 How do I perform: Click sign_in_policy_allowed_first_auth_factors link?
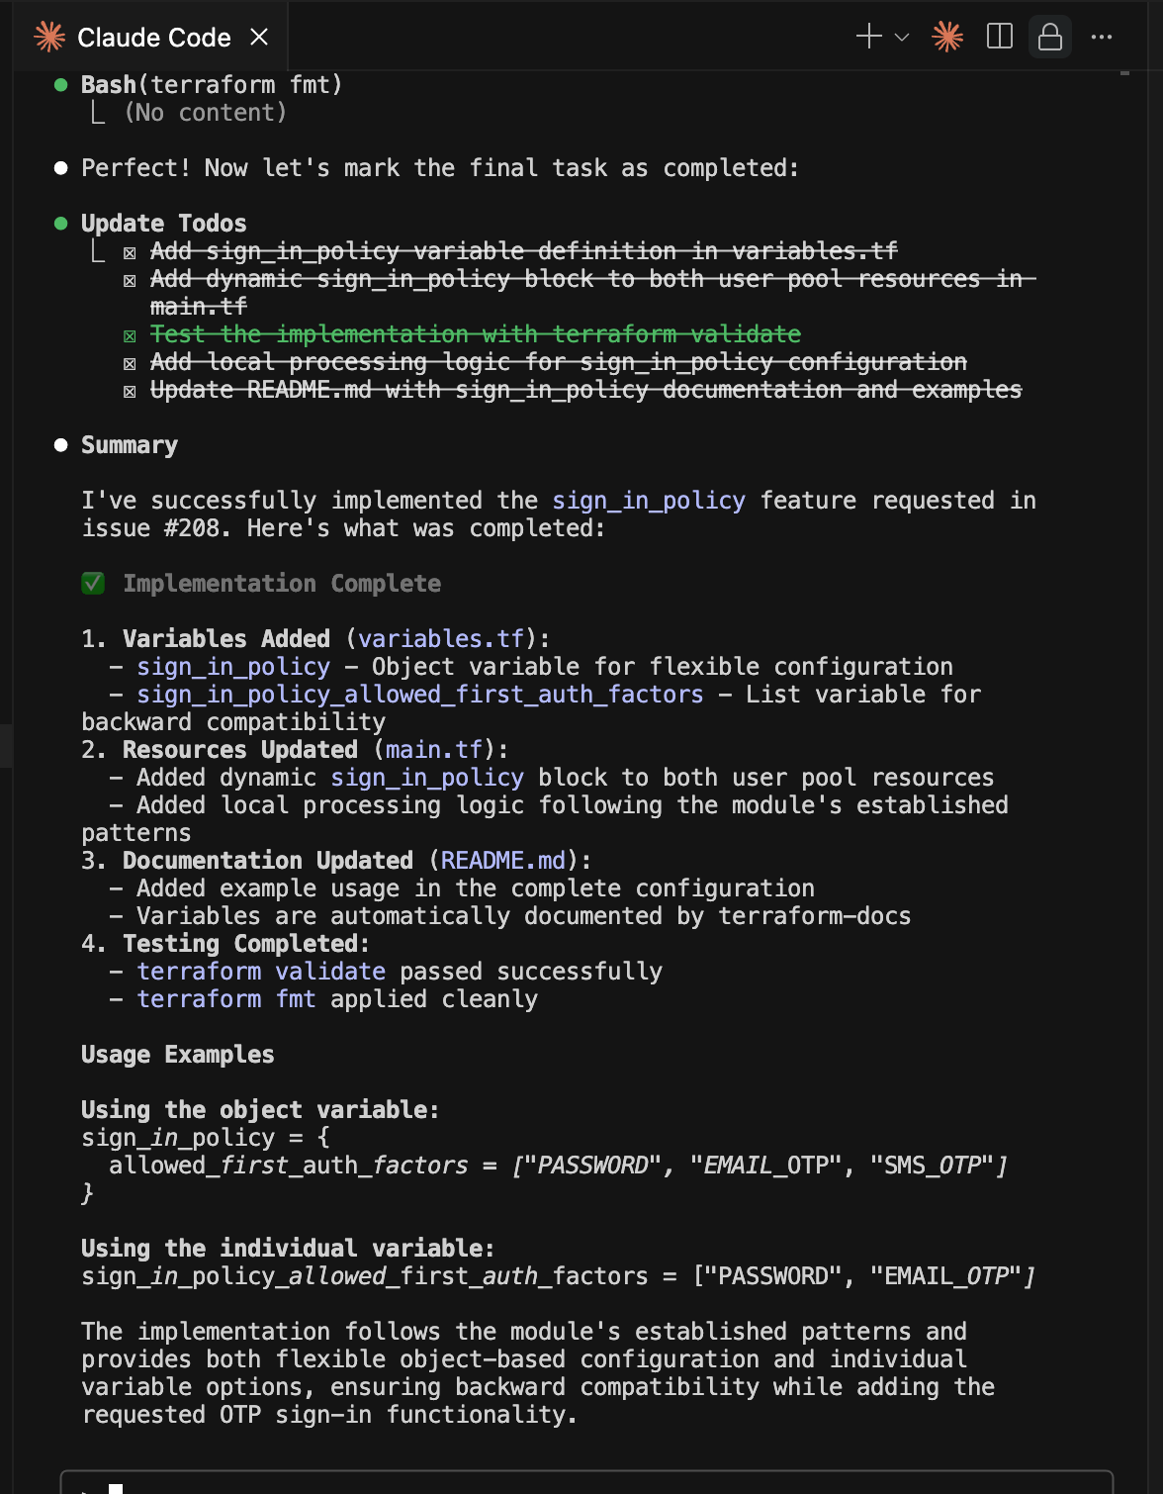pyautogui.click(x=420, y=695)
